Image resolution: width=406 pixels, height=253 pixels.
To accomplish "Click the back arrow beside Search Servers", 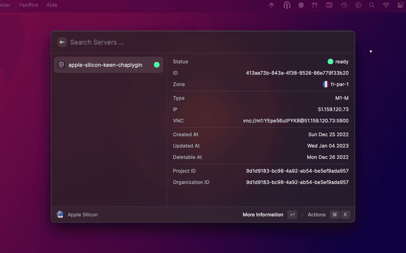I will pyautogui.click(x=62, y=42).
